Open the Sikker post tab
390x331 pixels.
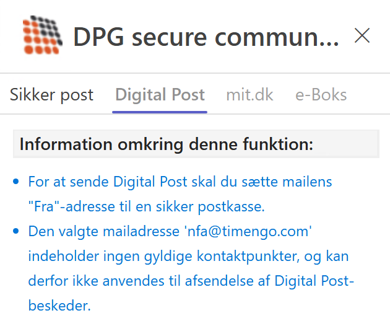[x=51, y=95]
